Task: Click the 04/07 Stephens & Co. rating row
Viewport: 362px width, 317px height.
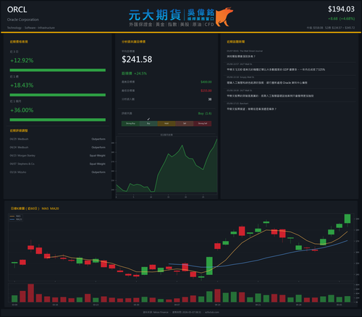Action: point(57,164)
